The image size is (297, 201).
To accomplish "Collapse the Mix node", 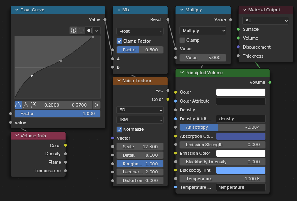I will pos(119,10).
